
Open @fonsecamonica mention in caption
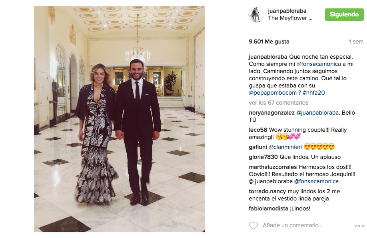319,64
